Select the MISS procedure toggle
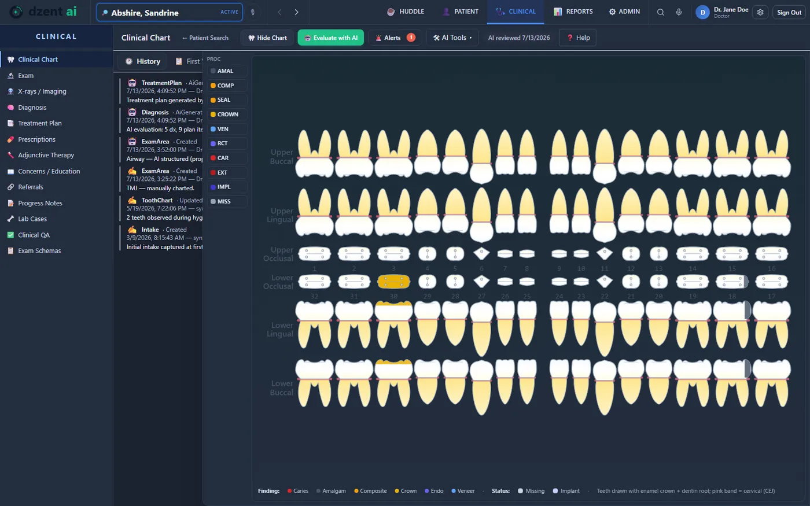The height and width of the screenshot is (506, 810). coord(227,201)
